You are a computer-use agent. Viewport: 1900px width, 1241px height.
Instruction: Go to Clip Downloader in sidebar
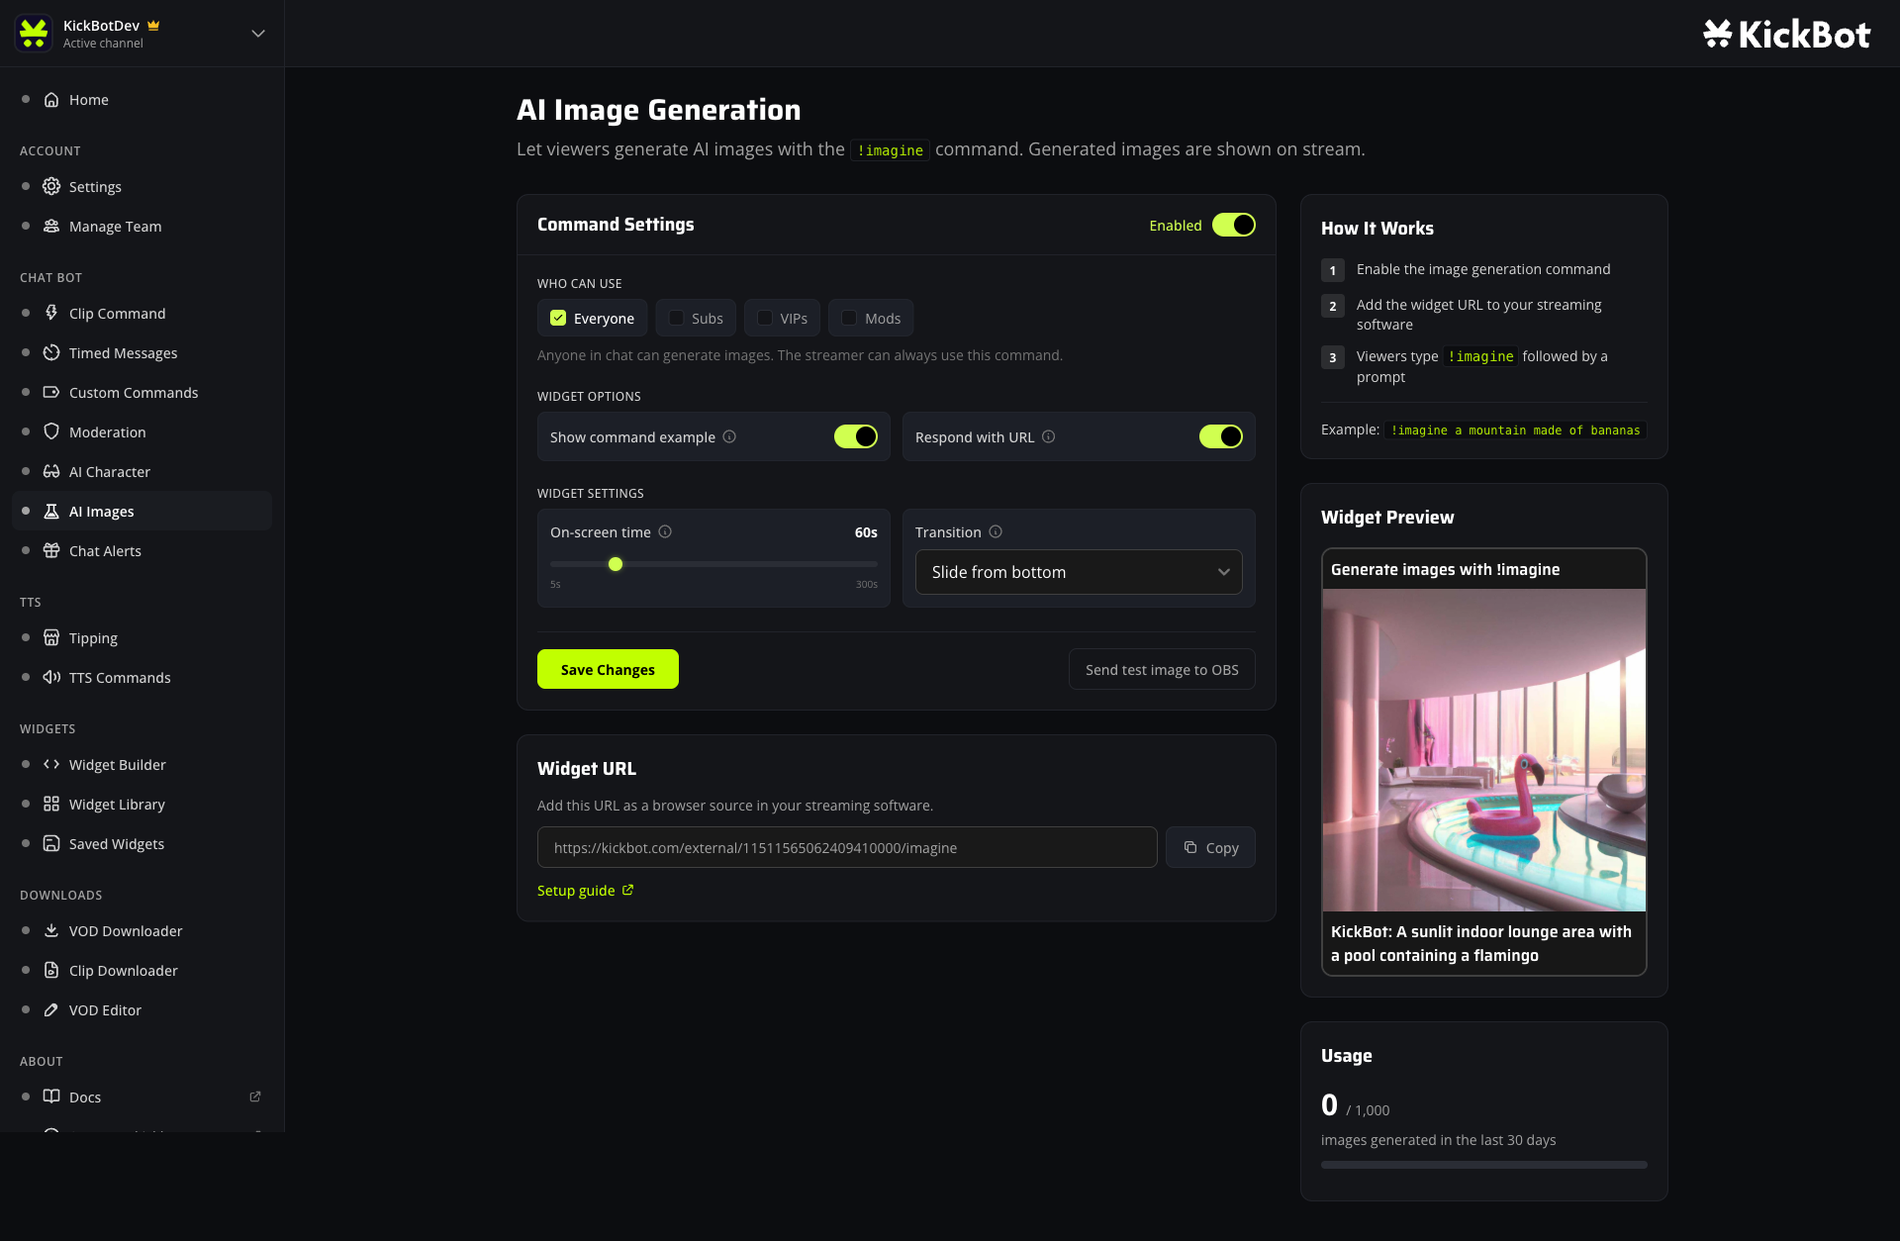(142, 971)
